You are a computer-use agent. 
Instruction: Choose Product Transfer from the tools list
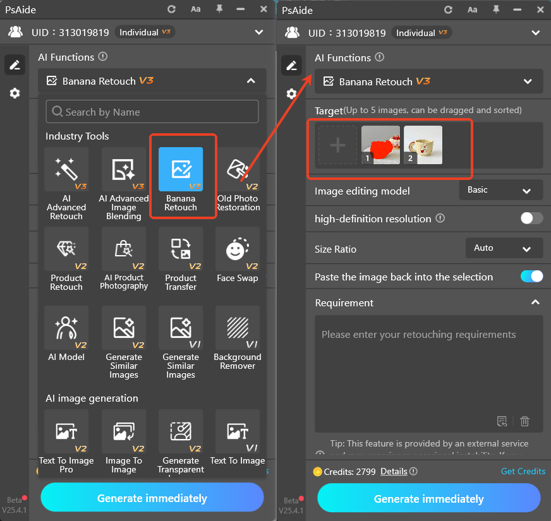(x=181, y=259)
